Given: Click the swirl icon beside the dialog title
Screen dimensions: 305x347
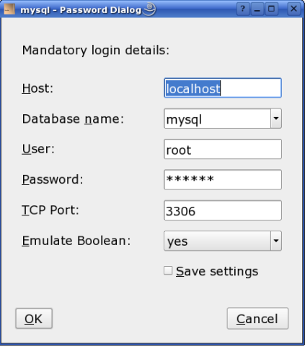Looking at the screenshot, I should (149, 9).
